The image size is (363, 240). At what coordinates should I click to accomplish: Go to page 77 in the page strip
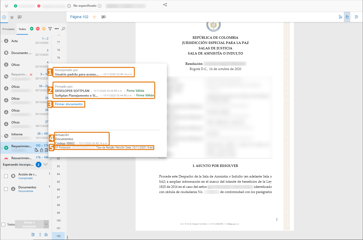[x=58, y=42]
